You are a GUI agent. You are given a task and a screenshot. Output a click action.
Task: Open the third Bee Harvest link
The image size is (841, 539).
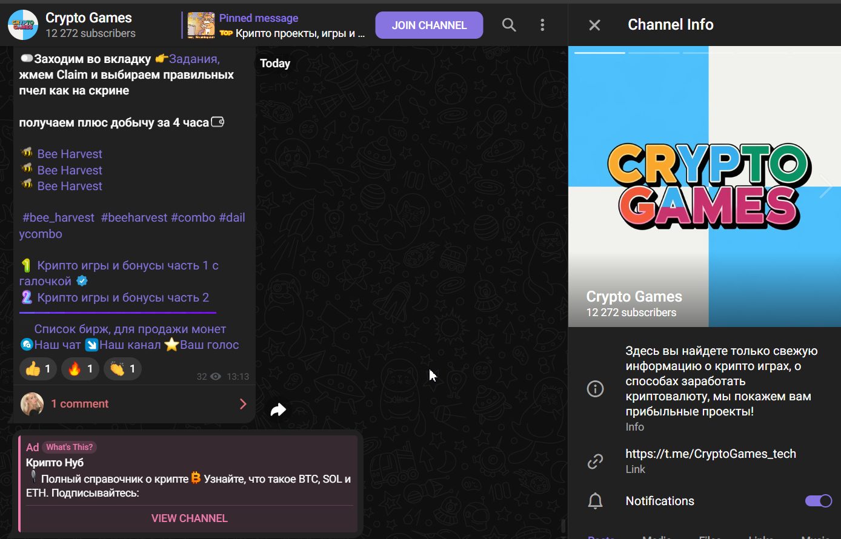pos(70,186)
